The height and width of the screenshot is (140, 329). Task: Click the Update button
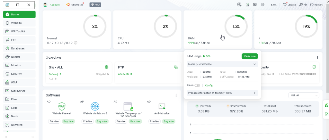point(289,4)
